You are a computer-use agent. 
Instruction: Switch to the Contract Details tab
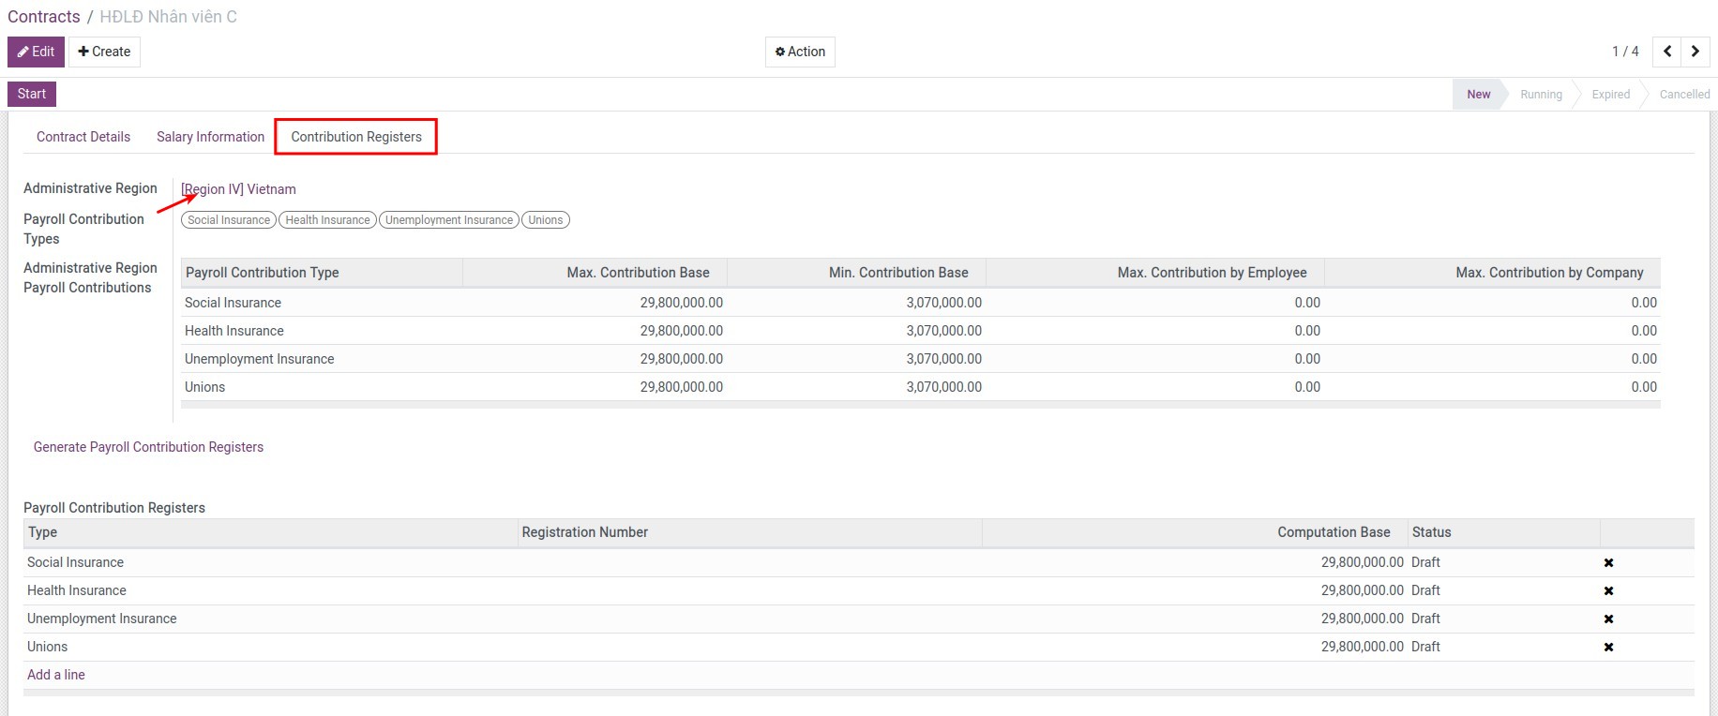(83, 137)
